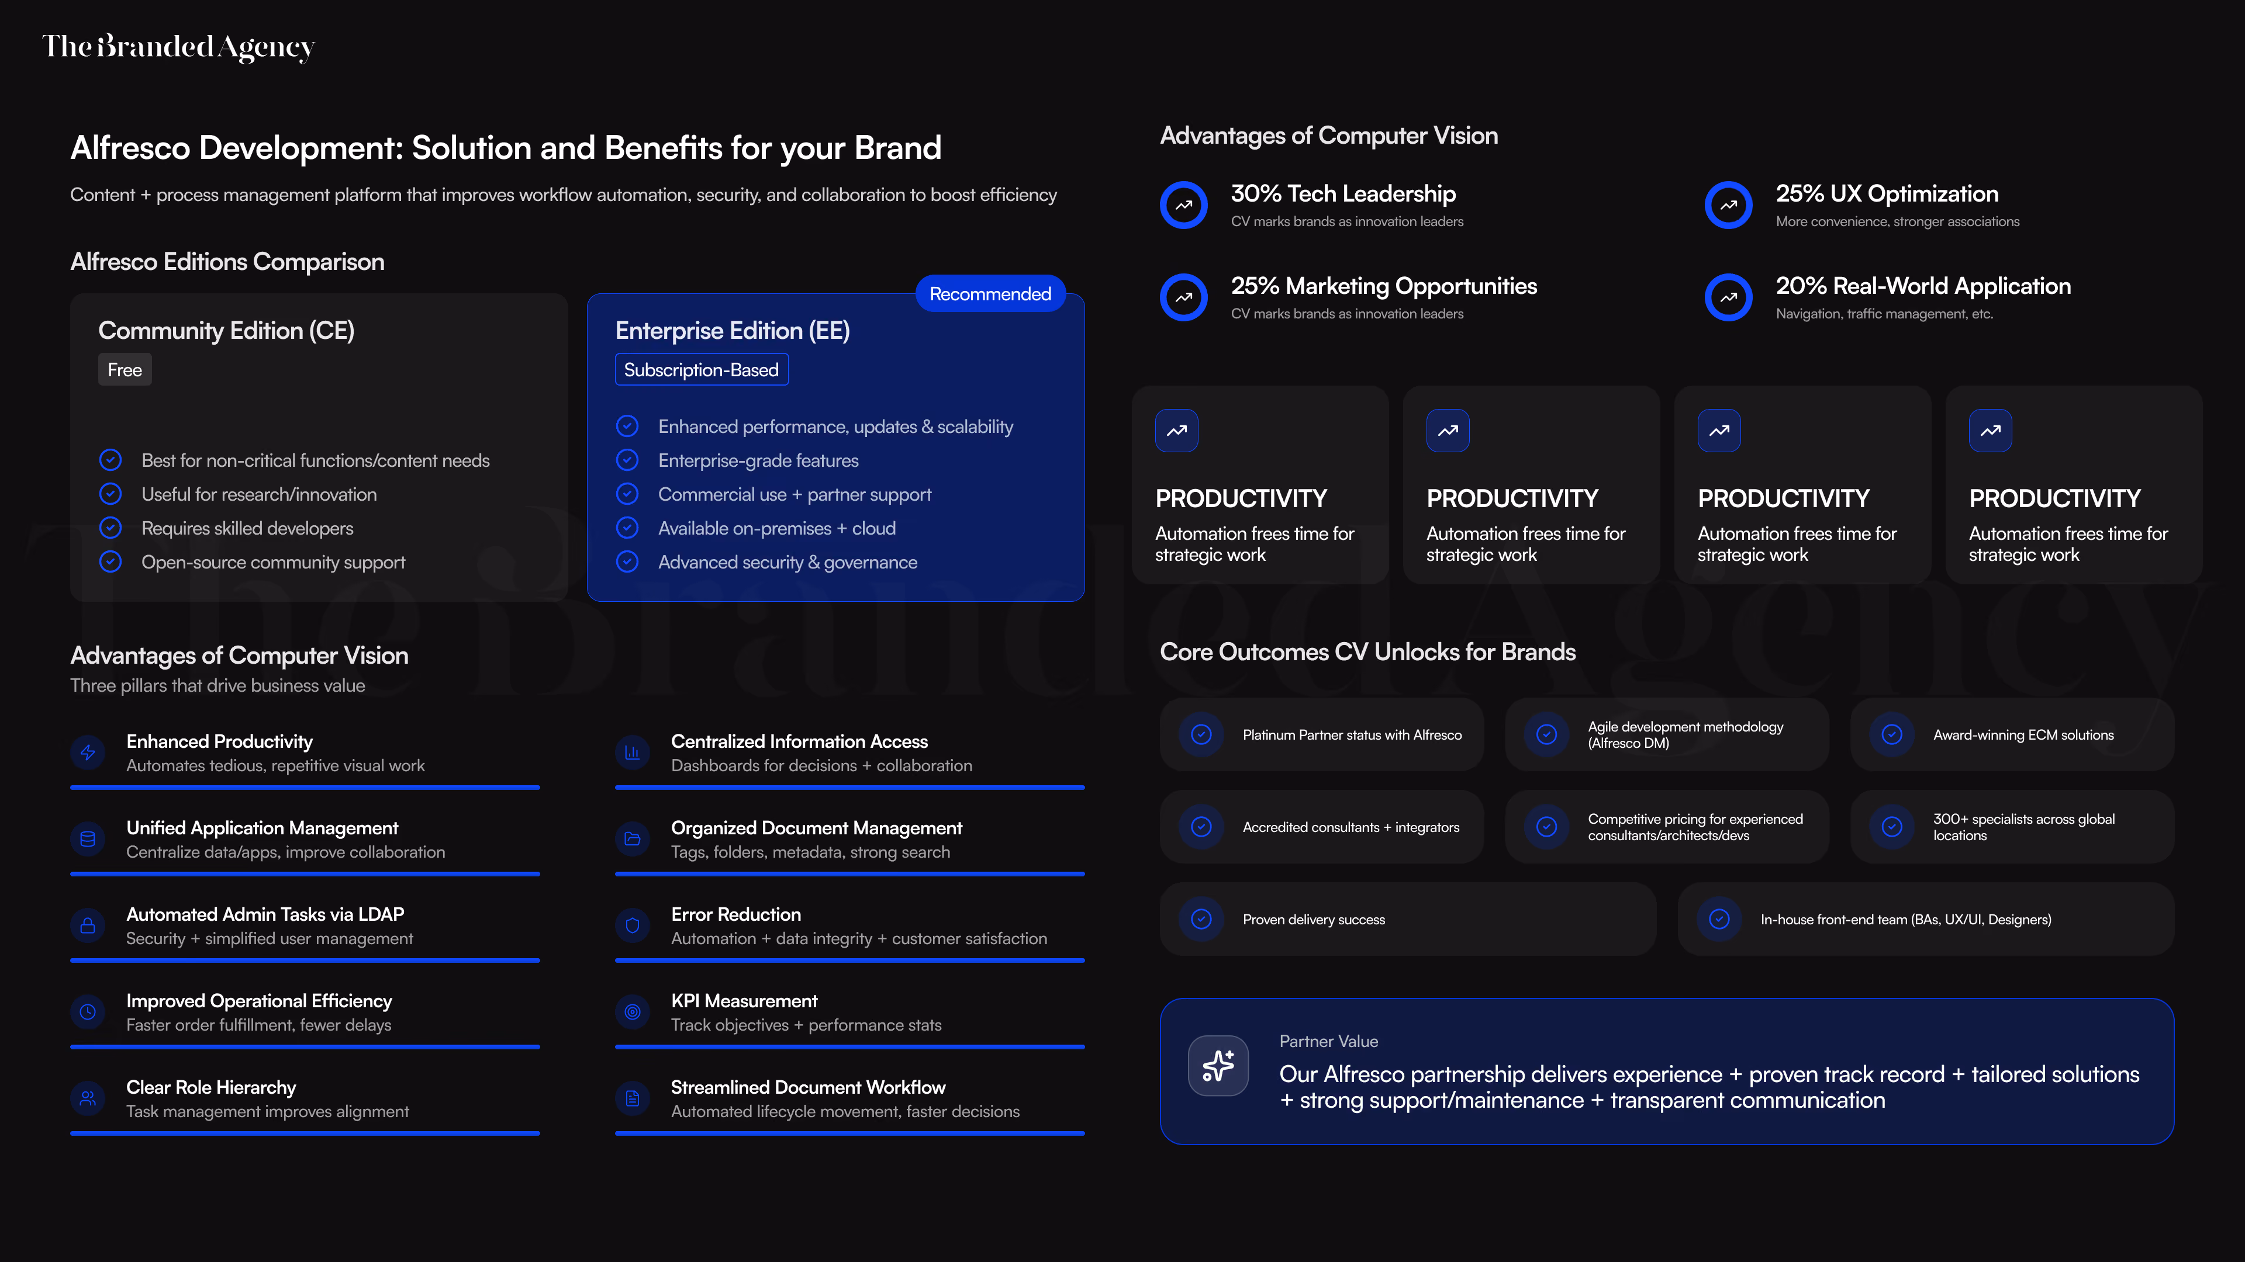
Task: Click check mark beside Requires skilled developers
Action: 110,528
